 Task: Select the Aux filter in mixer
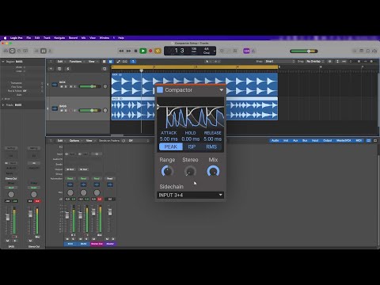[295, 141]
